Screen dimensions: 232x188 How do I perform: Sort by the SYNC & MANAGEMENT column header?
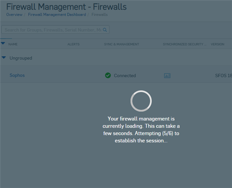click(121, 44)
